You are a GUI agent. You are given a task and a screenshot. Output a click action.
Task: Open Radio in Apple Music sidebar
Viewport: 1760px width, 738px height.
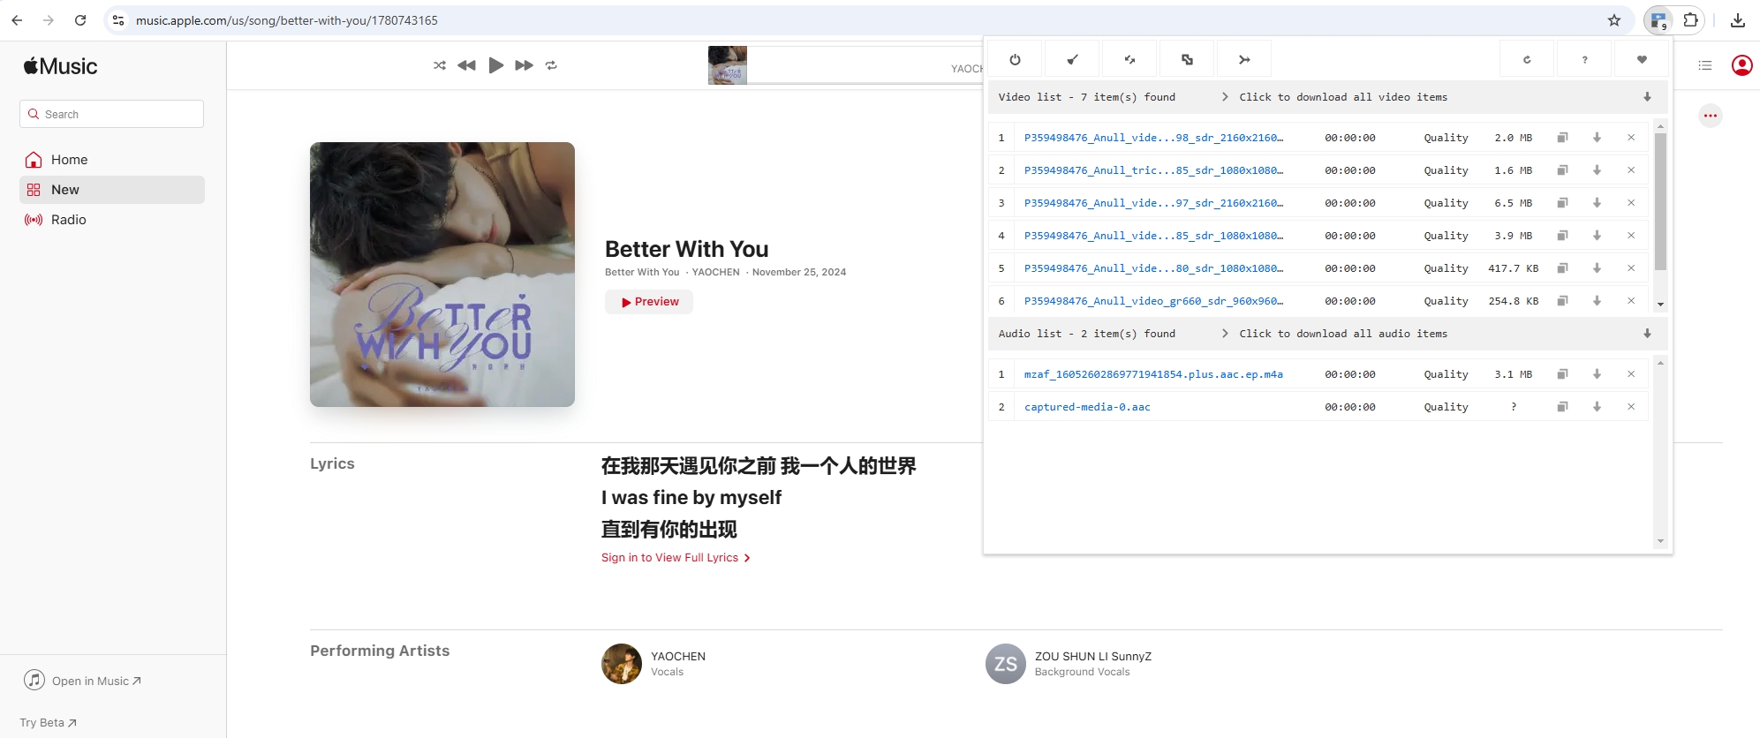pos(112,220)
